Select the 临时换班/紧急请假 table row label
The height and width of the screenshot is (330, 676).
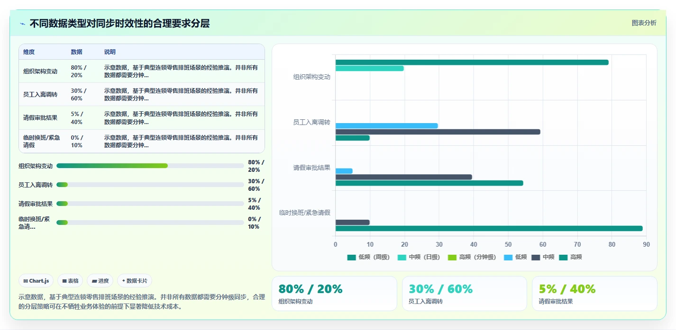[x=42, y=141]
